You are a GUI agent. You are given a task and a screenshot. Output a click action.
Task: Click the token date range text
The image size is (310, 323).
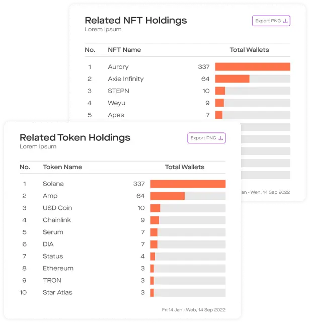[x=194, y=309]
